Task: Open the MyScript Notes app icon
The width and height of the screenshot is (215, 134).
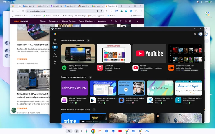Action: point(150,100)
